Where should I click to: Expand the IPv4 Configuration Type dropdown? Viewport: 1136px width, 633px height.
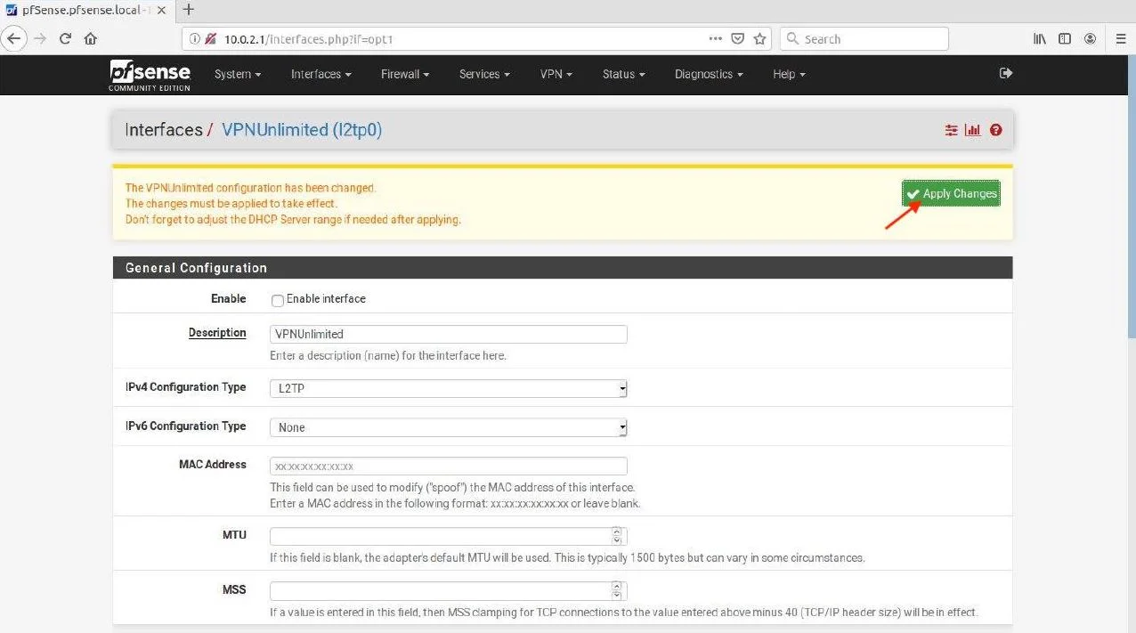449,388
